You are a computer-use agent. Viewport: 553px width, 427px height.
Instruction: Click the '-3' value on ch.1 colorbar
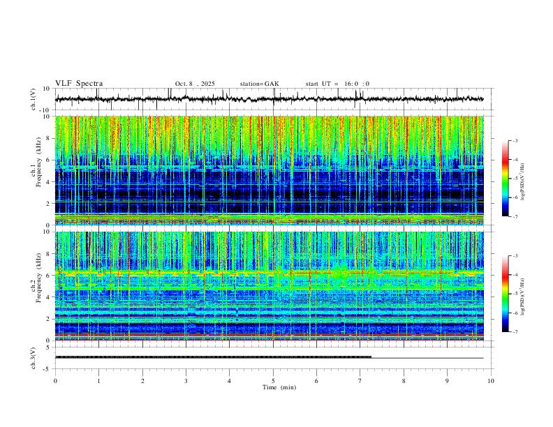(515, 140)
